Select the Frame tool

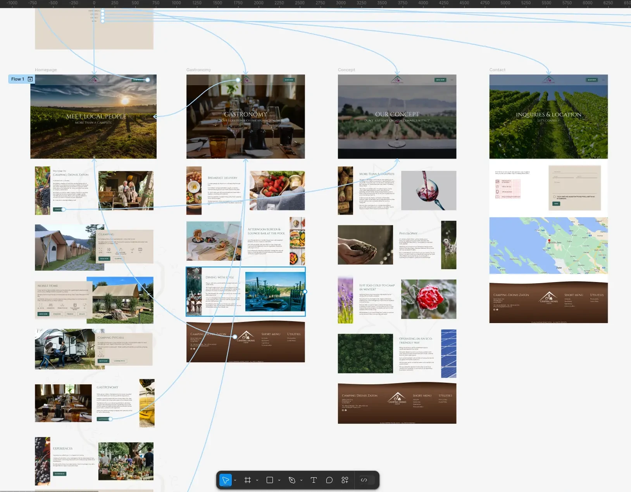click(248, 480)
